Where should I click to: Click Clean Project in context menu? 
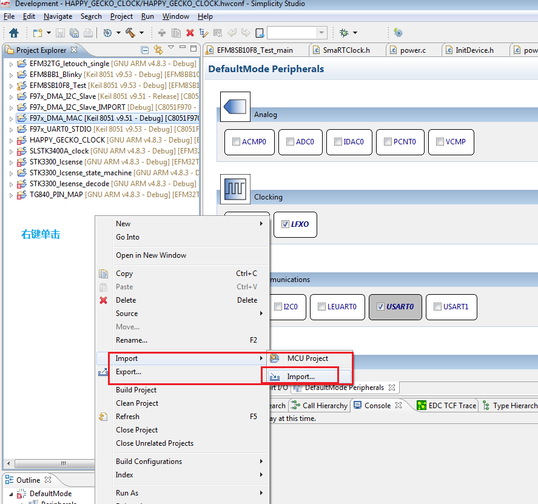[137, 403]
